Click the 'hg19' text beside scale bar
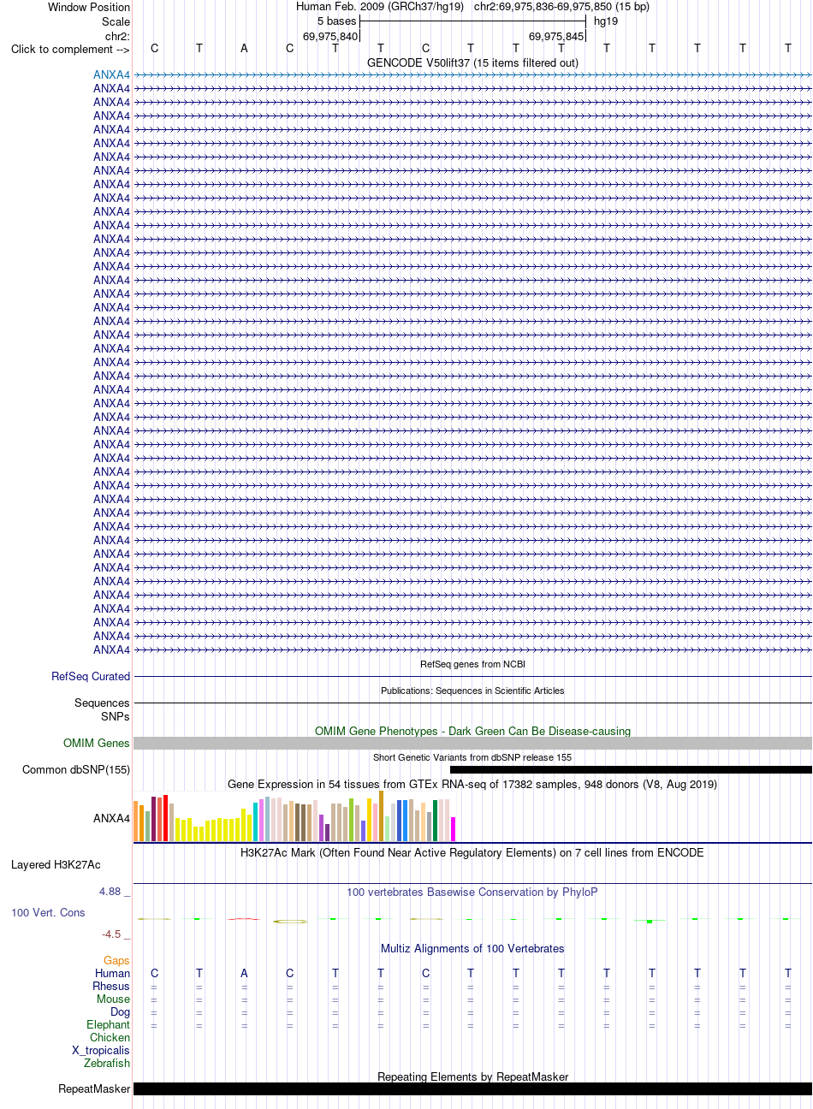This screenshot has width=813, height=1109. pos(606,21)
